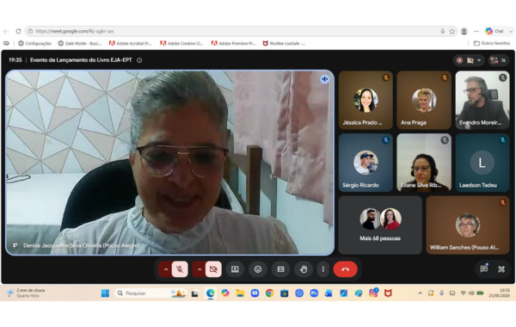The image size is (516, 327).
Task: Open the browser profile avatar
Action: click(x=464, y=31)
